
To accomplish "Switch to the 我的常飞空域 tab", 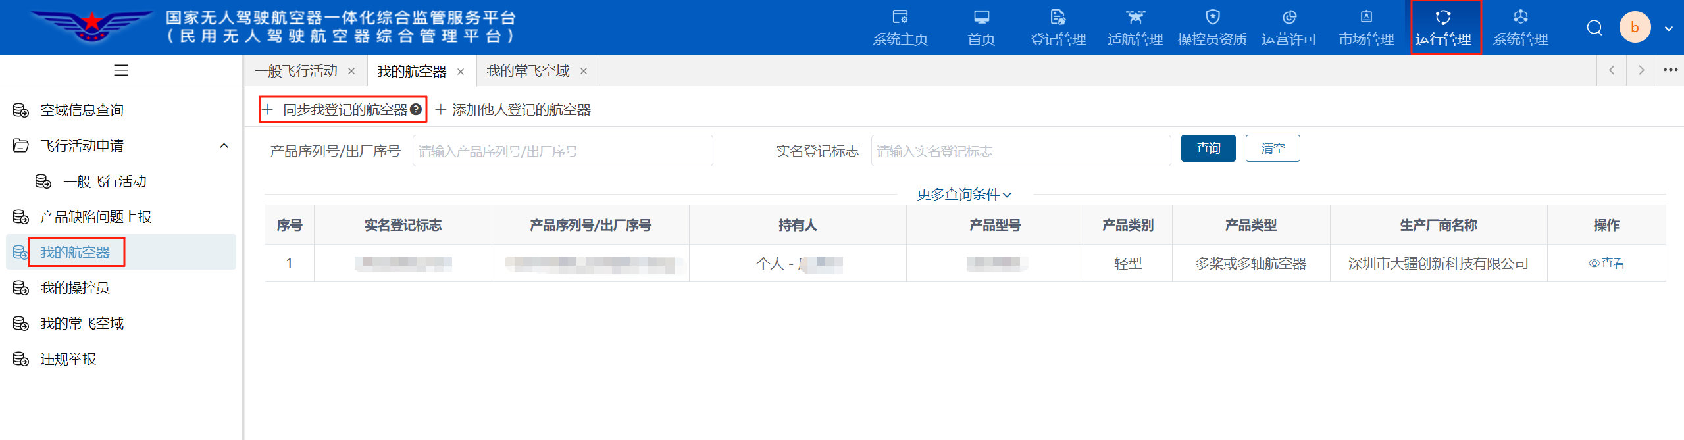I will coord(528,71).
